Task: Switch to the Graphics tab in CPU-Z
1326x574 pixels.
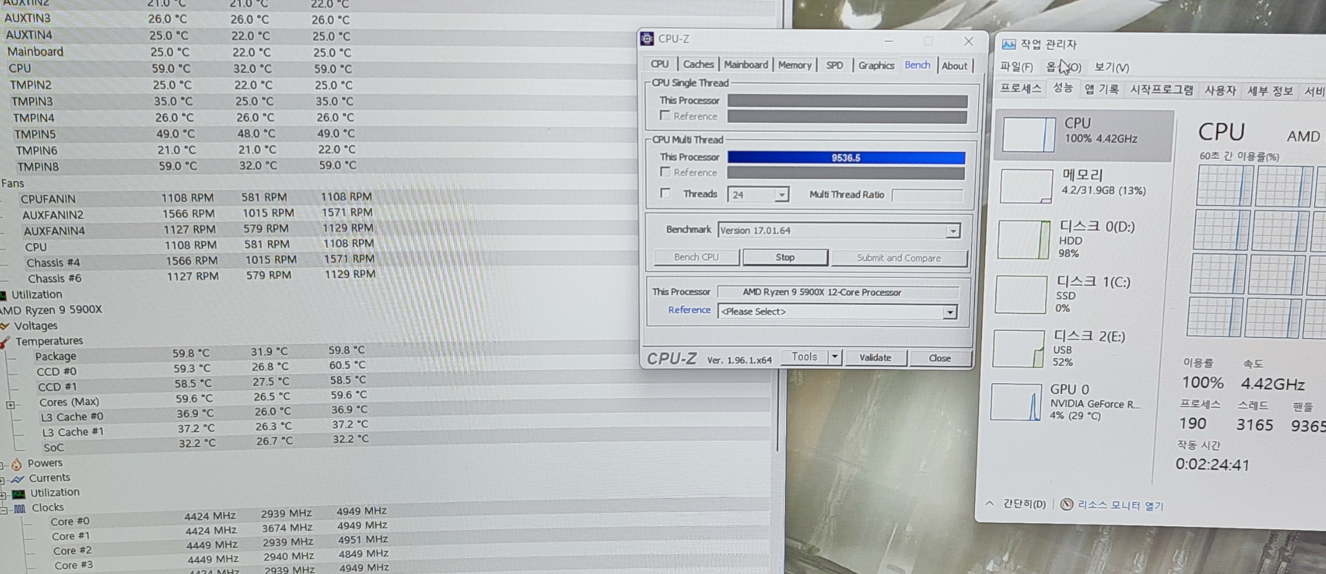Action: tap(876, 65)
